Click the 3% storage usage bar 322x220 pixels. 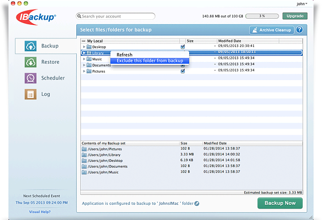pyautogui.click(x=262, y=16)
